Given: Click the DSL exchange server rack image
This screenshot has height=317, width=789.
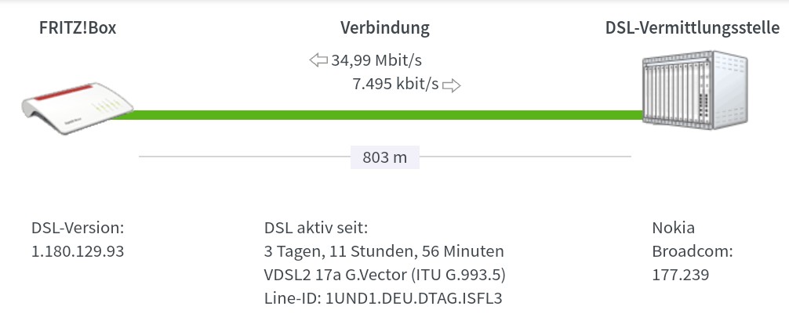Looking at the screenshot, I should pos(695,90).
